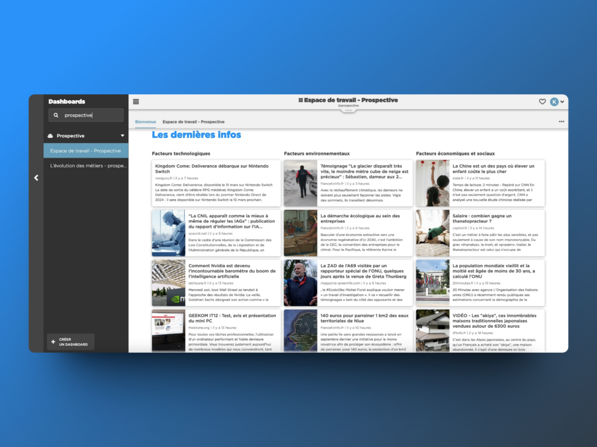597x447 pixels.
Task: Switch to the Bienvenue tab
Action: click(x=145, y=122)
